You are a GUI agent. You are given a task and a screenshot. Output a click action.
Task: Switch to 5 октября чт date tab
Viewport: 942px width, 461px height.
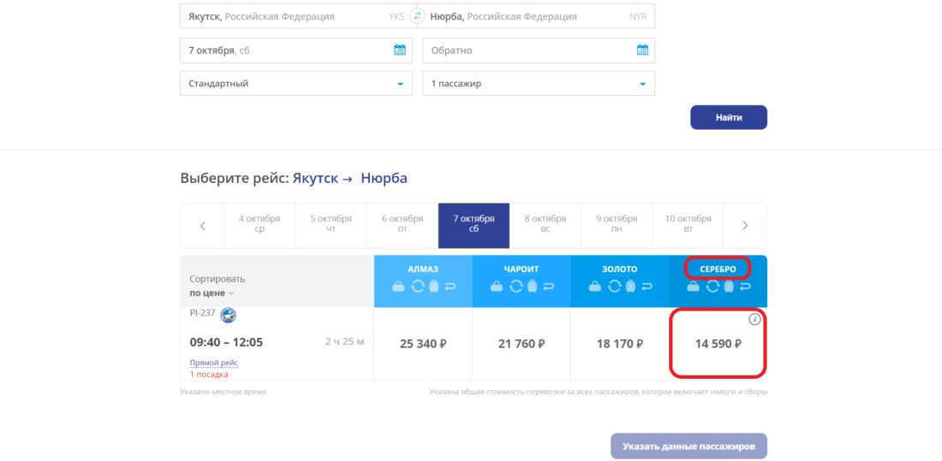[331, 225]
